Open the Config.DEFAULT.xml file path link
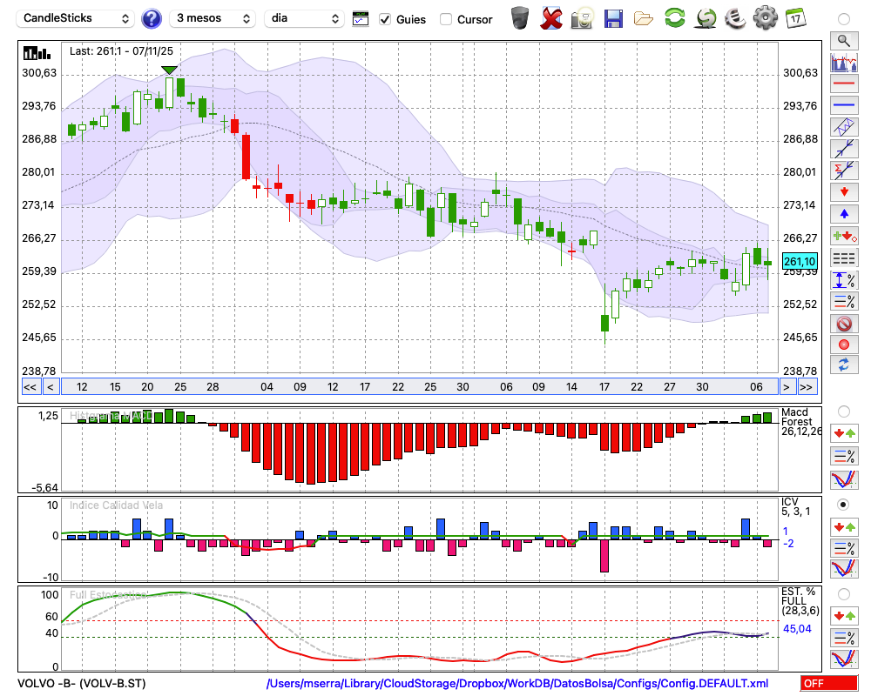This screenshot has height=696, width=871. 517,684
